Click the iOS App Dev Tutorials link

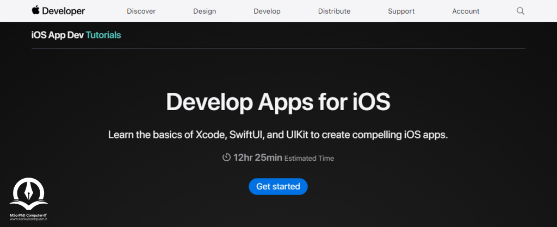[x=76, y=35]
